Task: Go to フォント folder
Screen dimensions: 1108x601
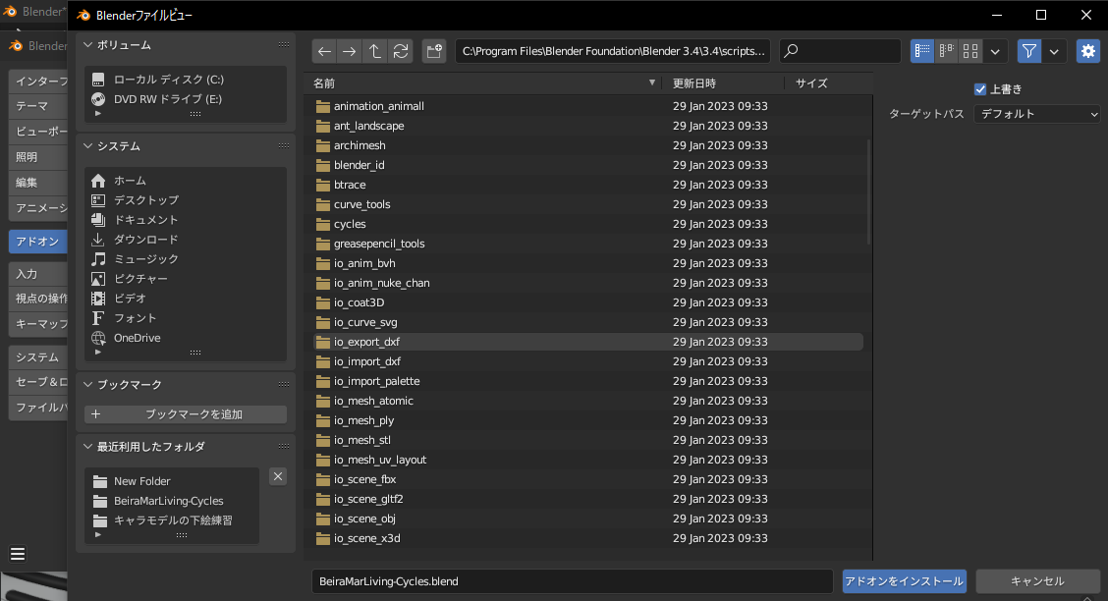Action: tap(186, 318)
